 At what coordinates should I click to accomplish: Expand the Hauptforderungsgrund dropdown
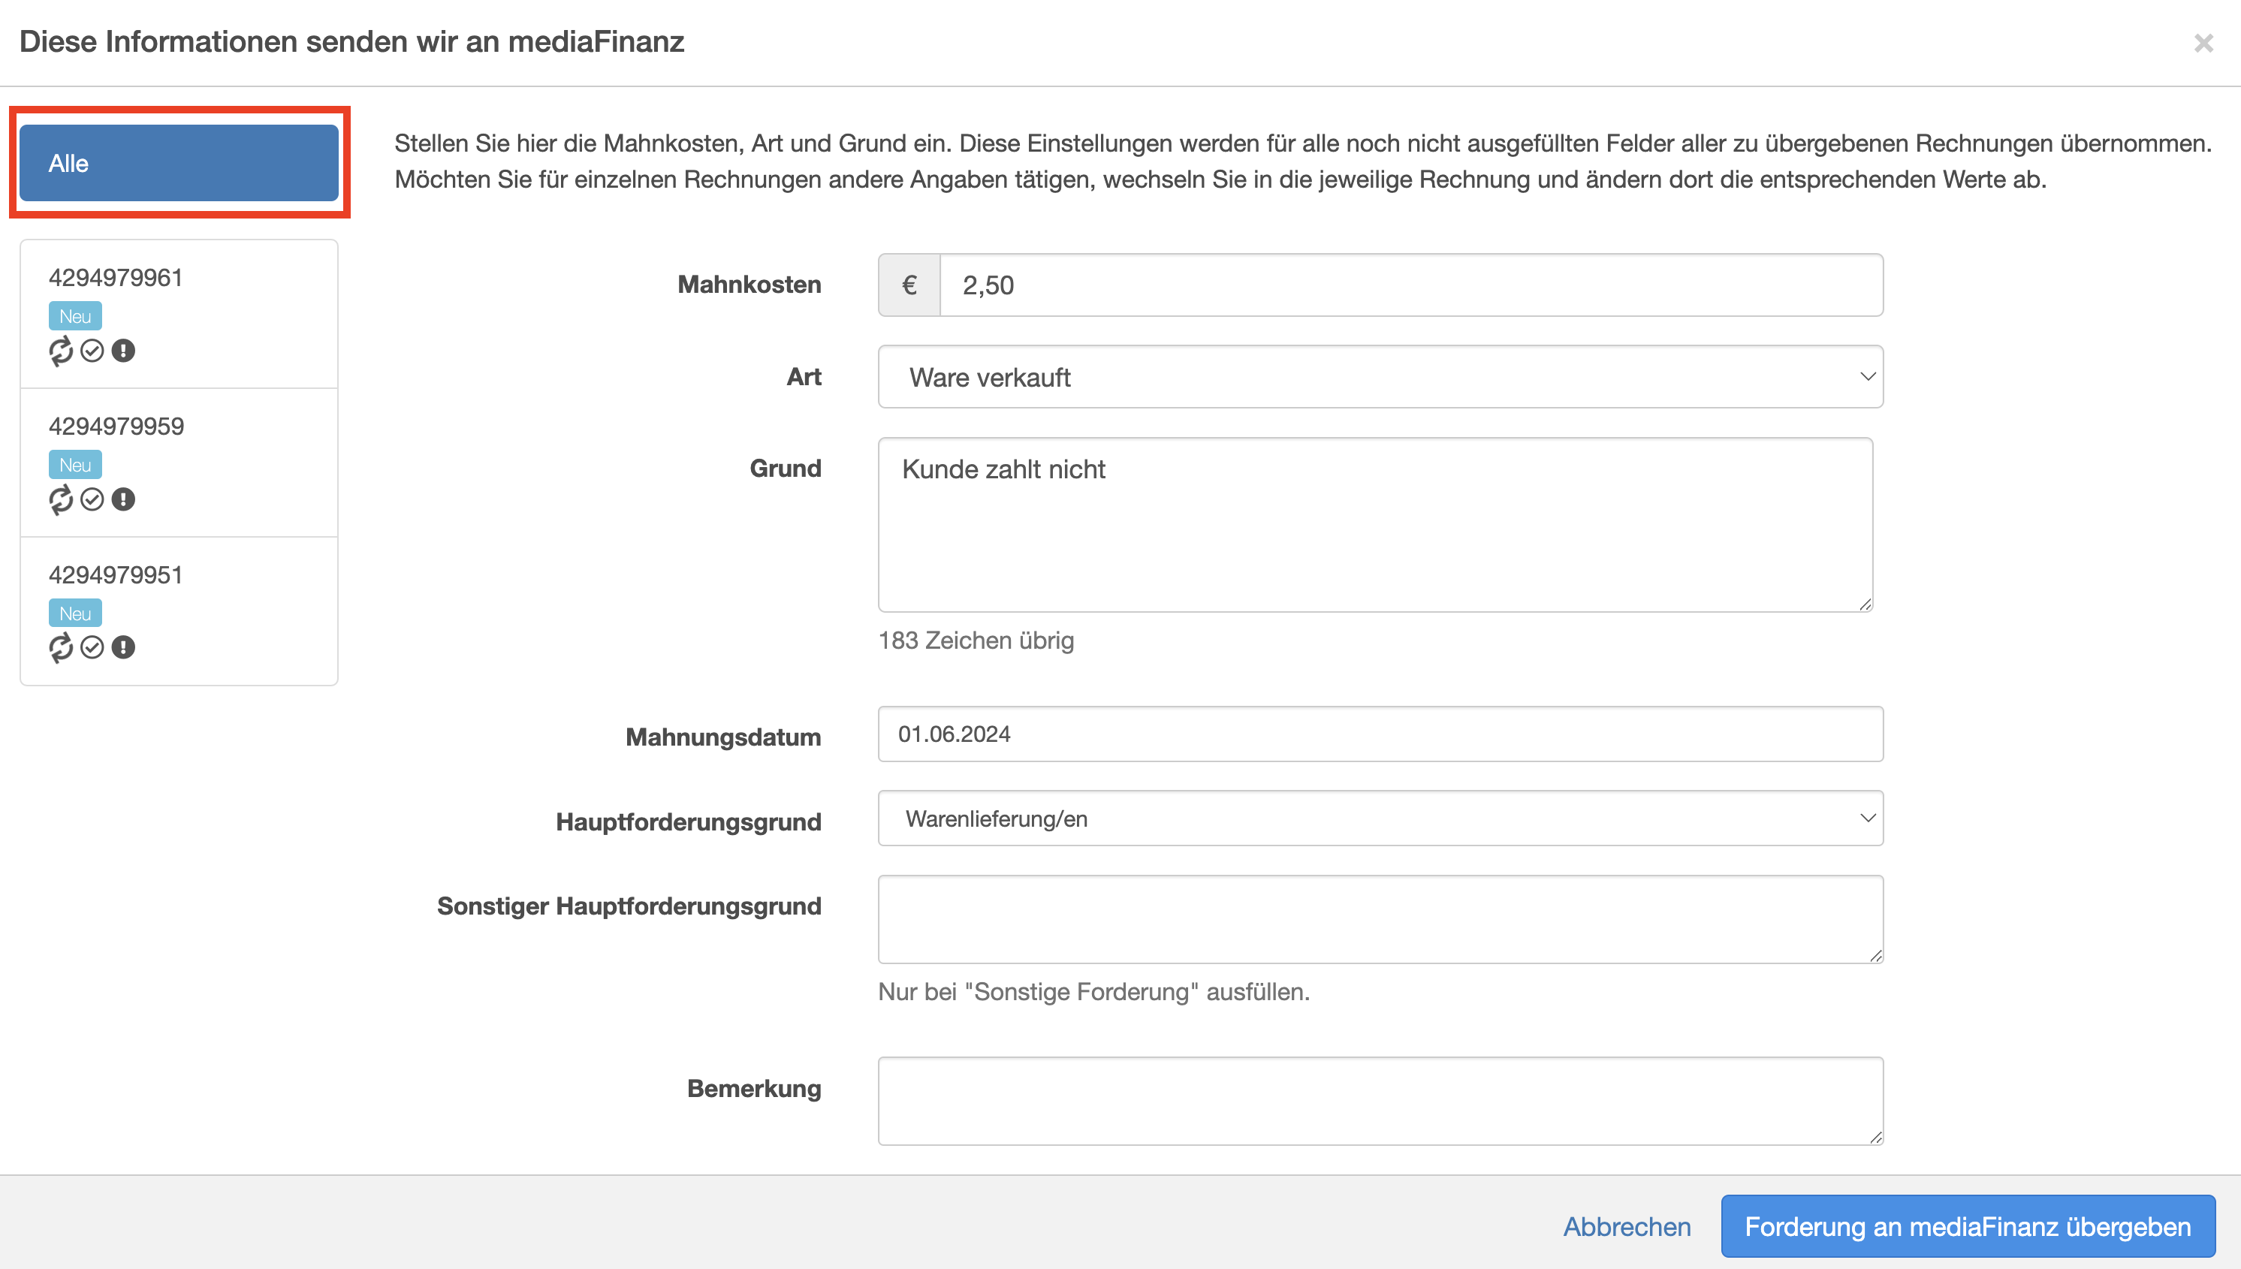pyautogui.click(x=1380, y=818)
